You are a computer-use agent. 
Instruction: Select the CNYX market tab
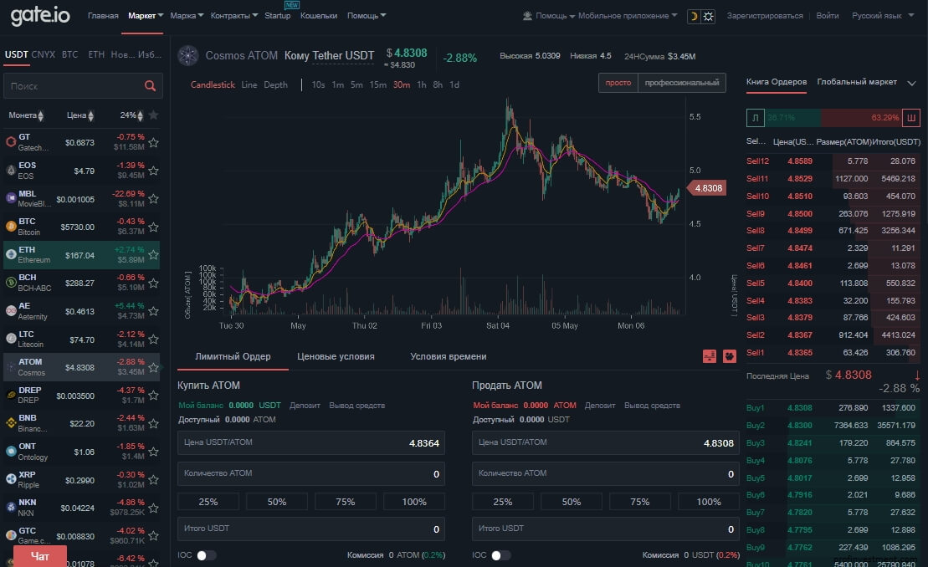44,54
